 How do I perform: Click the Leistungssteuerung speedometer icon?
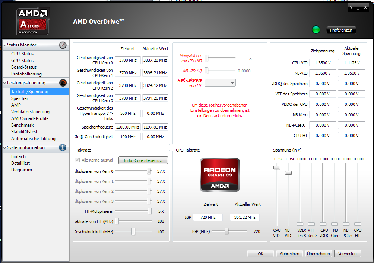pyautogui.click(x=63, y=83)
